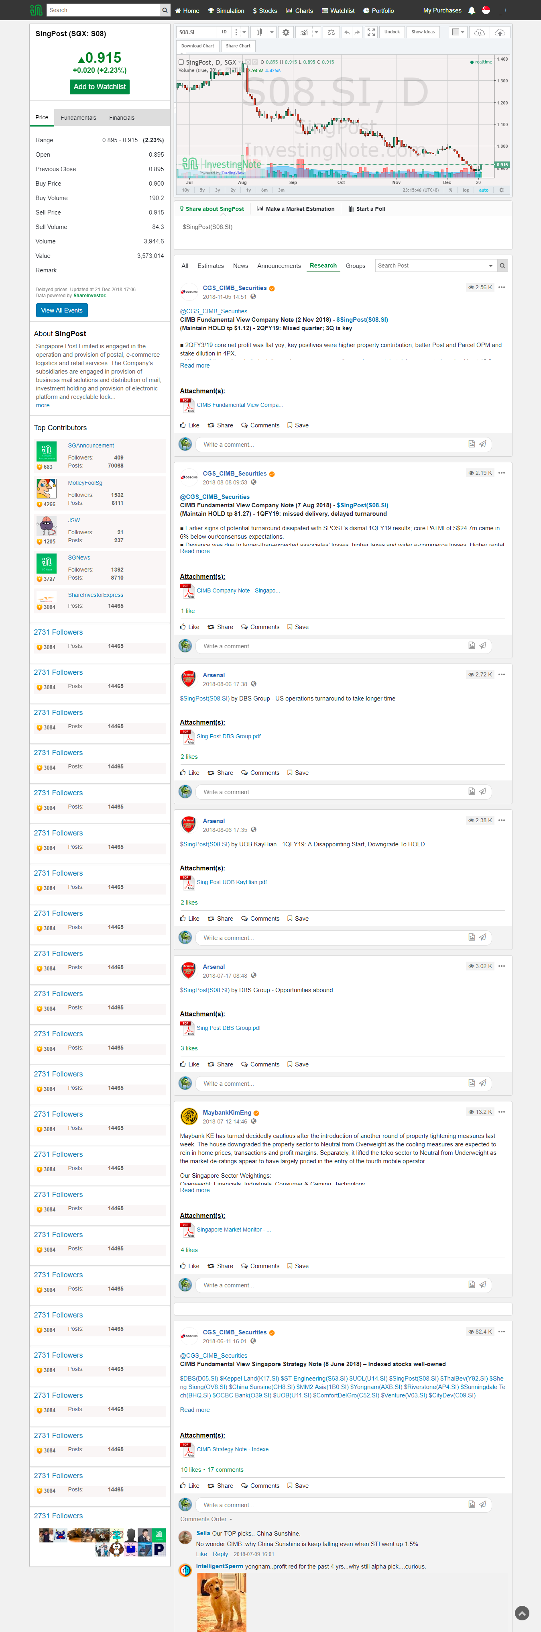Switch to the Fundamentals tab

78,118
